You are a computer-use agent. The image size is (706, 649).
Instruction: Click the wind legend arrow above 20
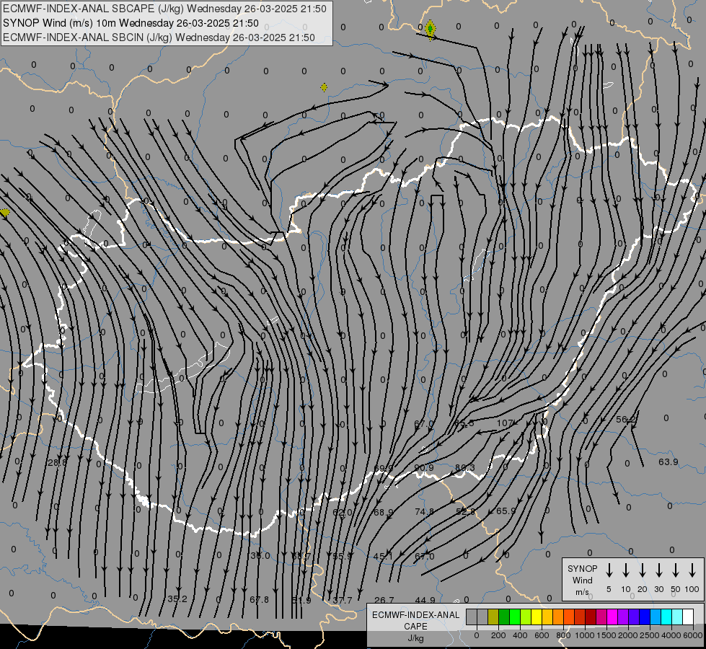(643, 570)
